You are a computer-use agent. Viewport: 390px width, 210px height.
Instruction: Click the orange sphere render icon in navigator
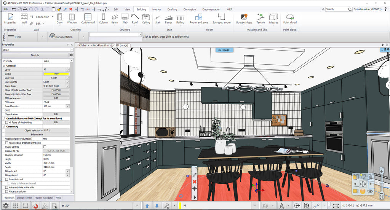click(363, 191)
